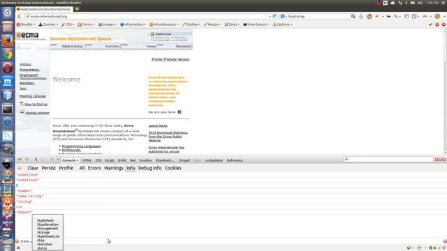Open the Outline dropdown
This screenshot has width=447, height=251.
click(x=191, y=24)
